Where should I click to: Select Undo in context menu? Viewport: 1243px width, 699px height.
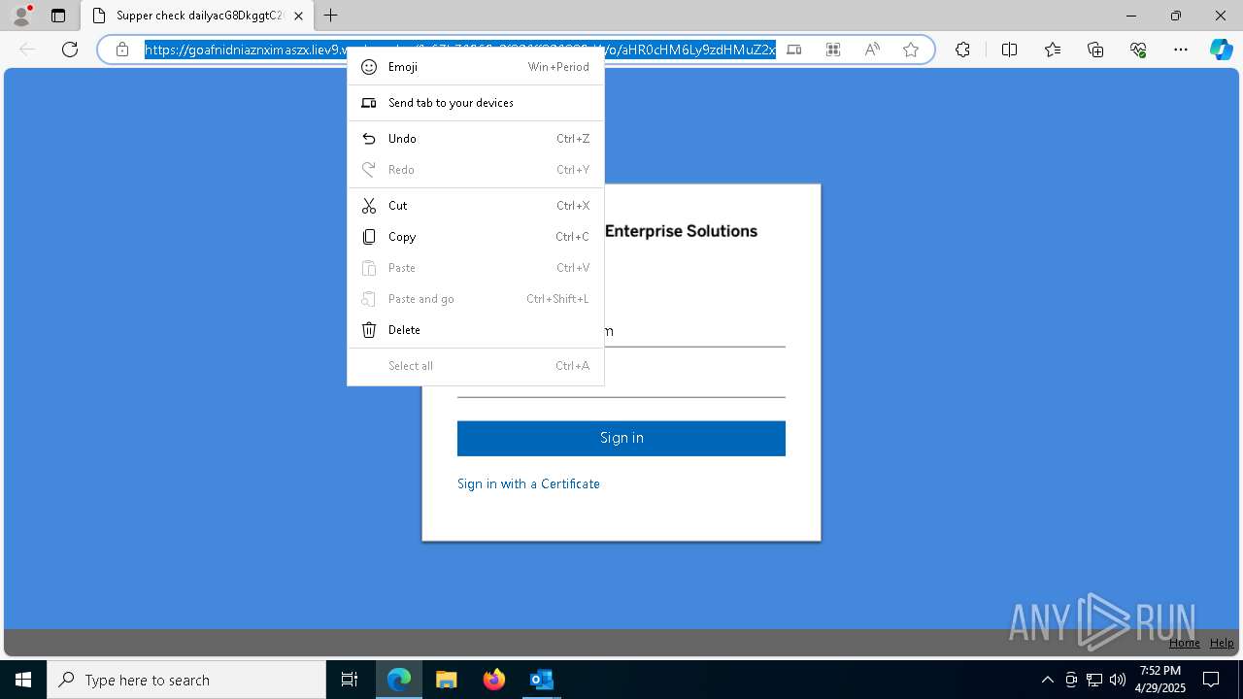pos(476,139)
